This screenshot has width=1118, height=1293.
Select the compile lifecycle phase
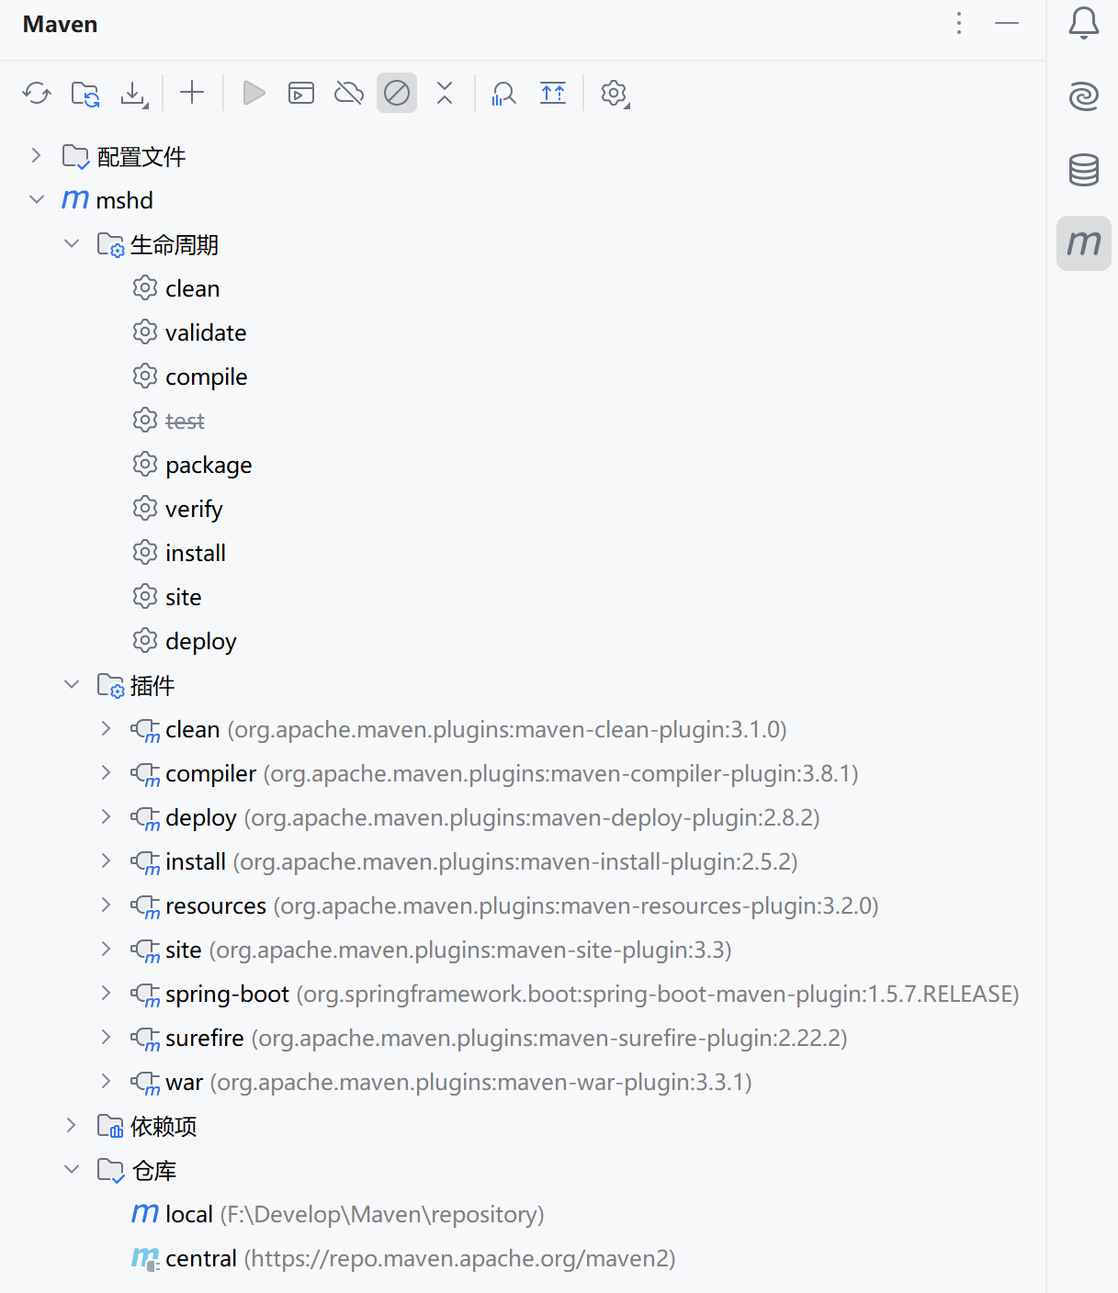[190, 377]
